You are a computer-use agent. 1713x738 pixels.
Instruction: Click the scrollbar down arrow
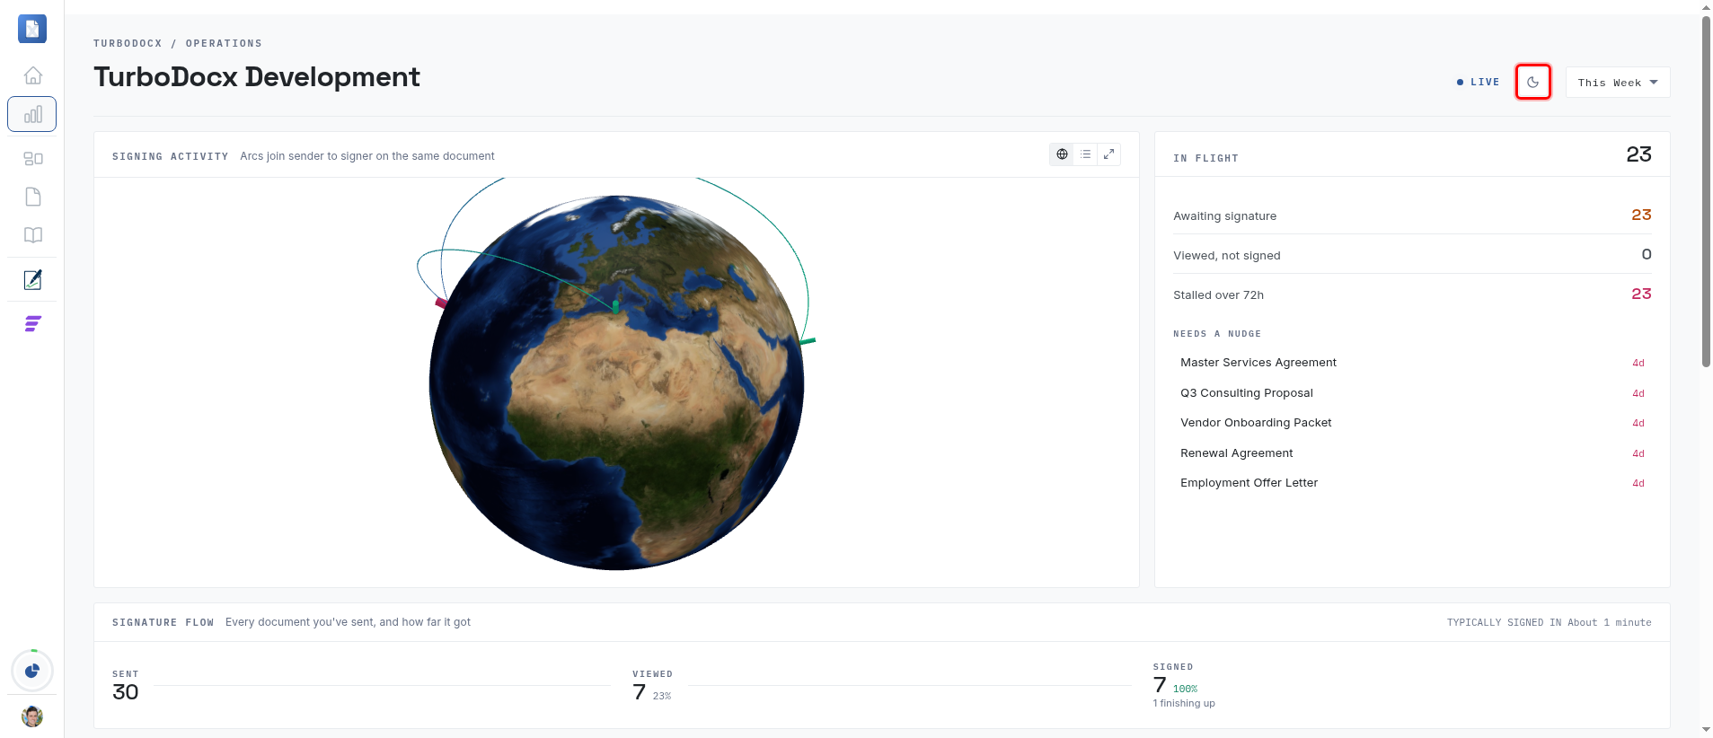click(x=1706, y=730)
